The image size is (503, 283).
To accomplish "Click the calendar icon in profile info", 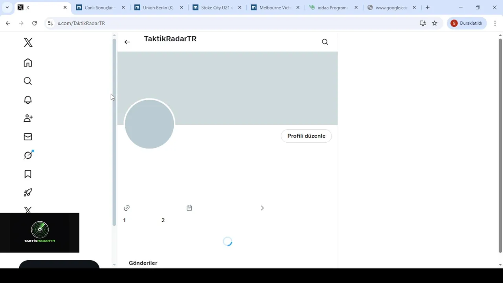I will point(189,208).
